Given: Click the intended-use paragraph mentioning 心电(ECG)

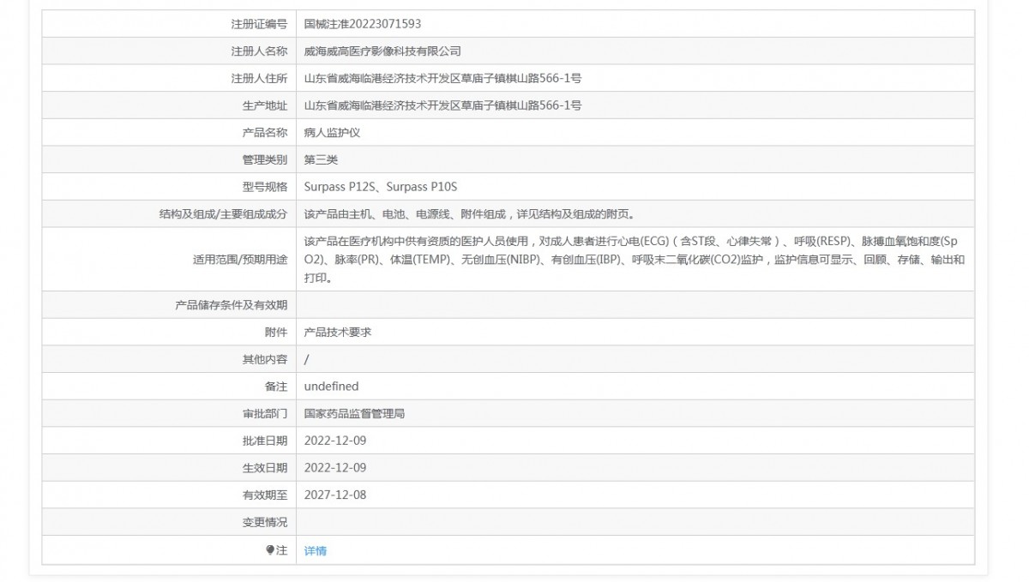Looking at the screenshot, I should pos(635,259).
